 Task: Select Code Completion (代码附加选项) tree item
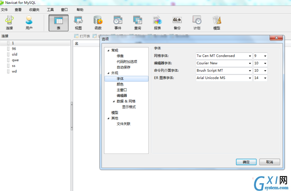pyautogui.click(x=127, y=62)
